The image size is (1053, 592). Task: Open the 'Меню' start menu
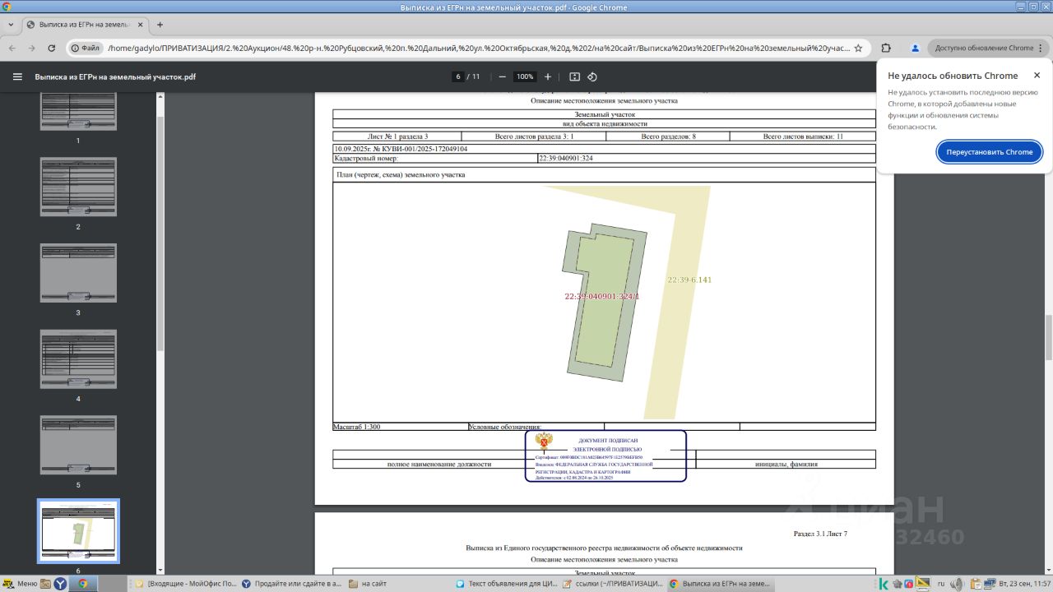20,584
